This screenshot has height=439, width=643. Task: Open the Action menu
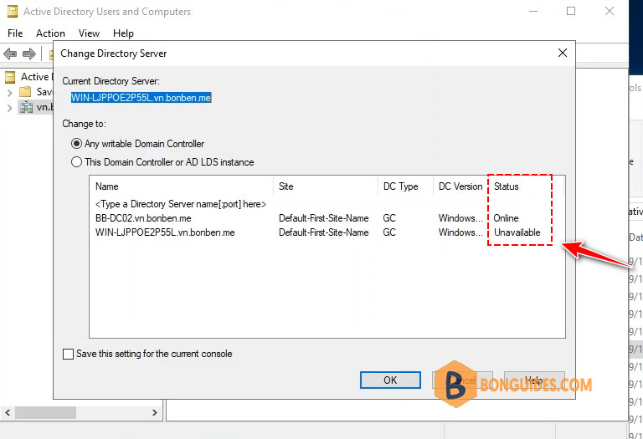50,33
